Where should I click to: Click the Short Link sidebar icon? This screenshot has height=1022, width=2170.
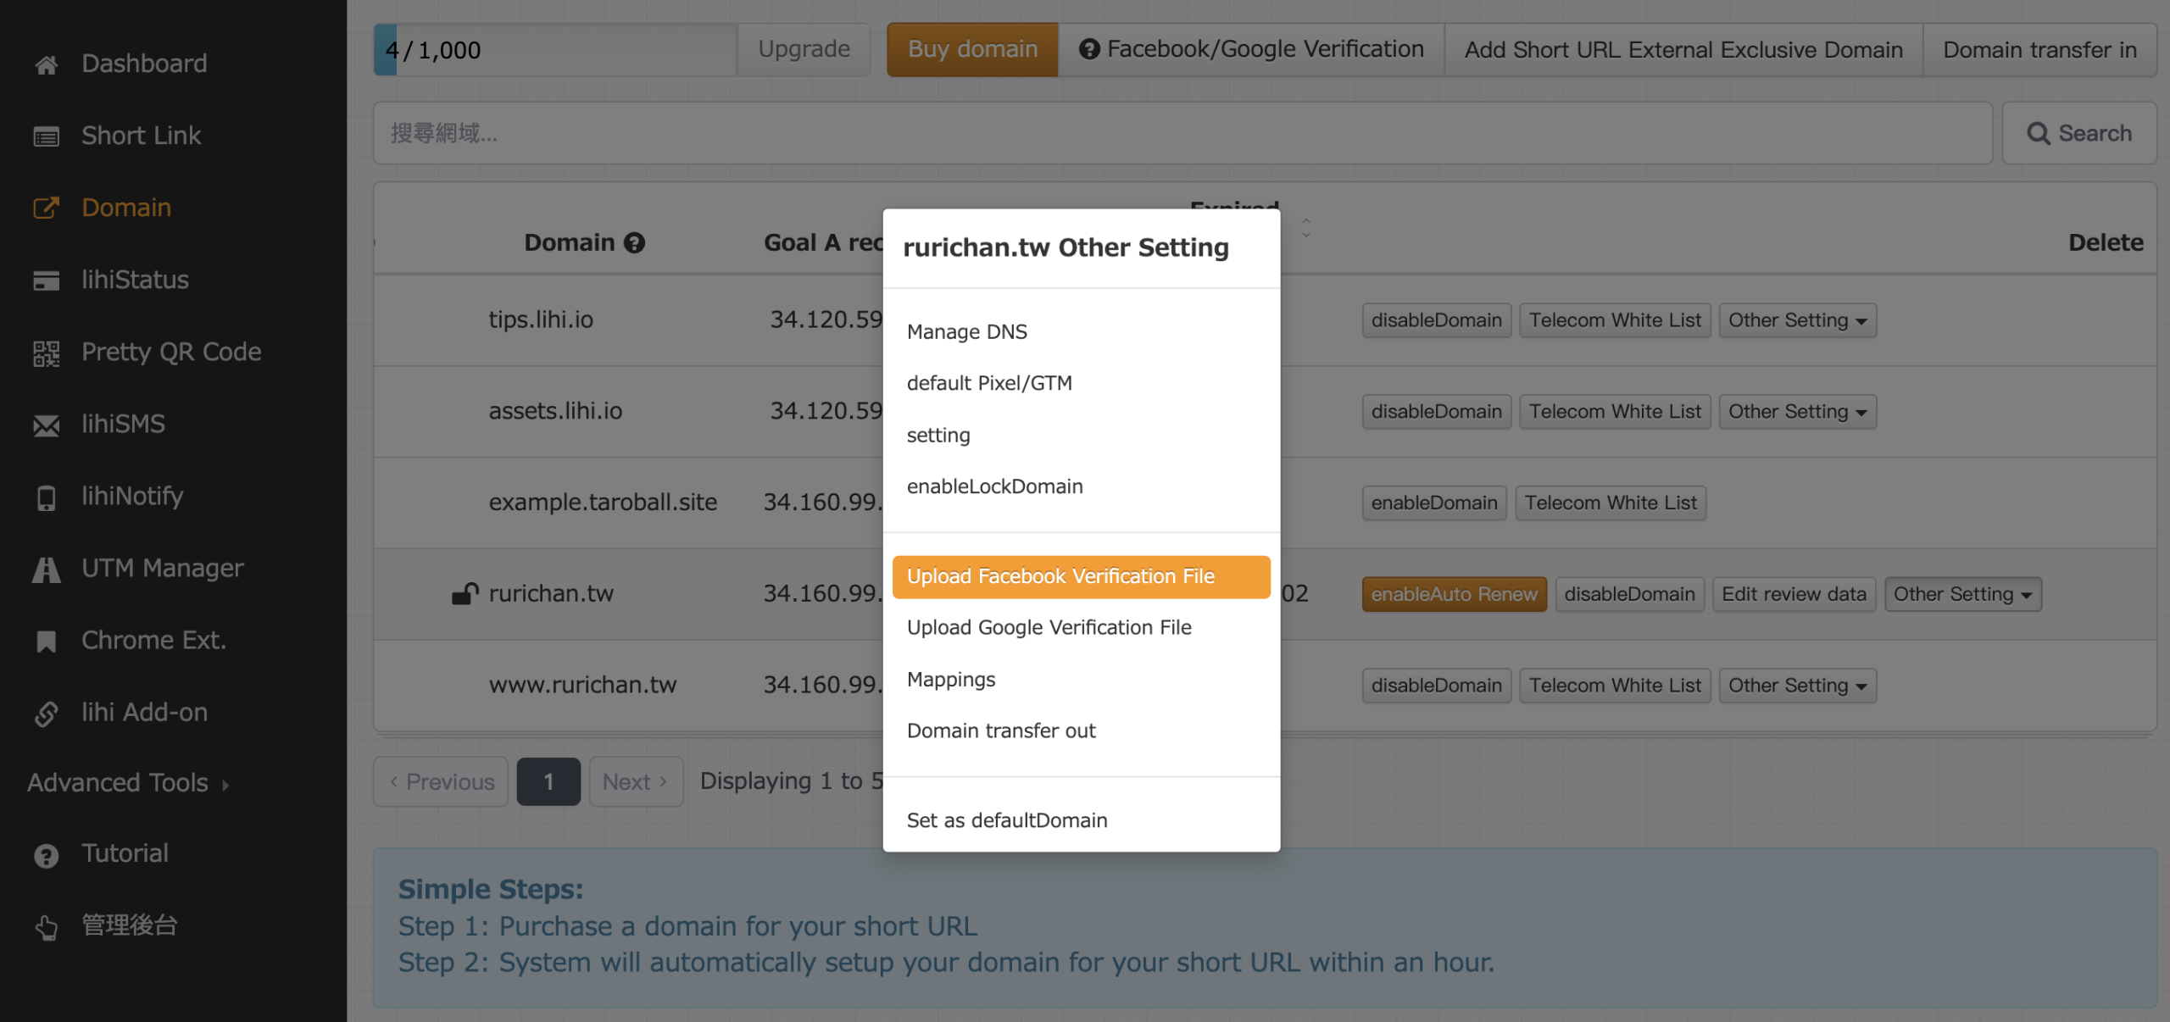(x=46, y=136)
